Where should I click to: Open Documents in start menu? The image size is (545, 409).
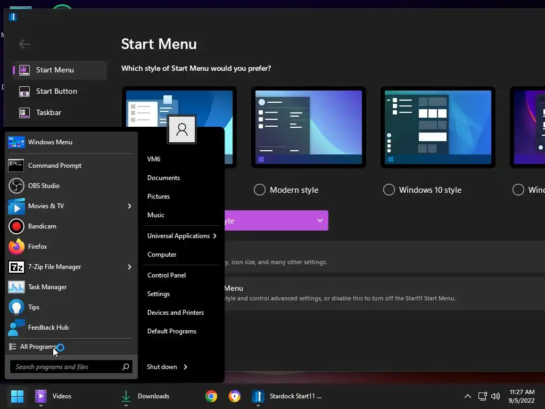(164, 178)
